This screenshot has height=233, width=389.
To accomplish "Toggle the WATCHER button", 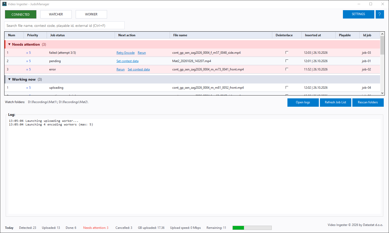I will [x=56, y=14].
